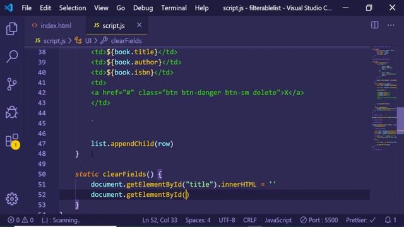
Task: Open the Source Control view
Action: 12,84
